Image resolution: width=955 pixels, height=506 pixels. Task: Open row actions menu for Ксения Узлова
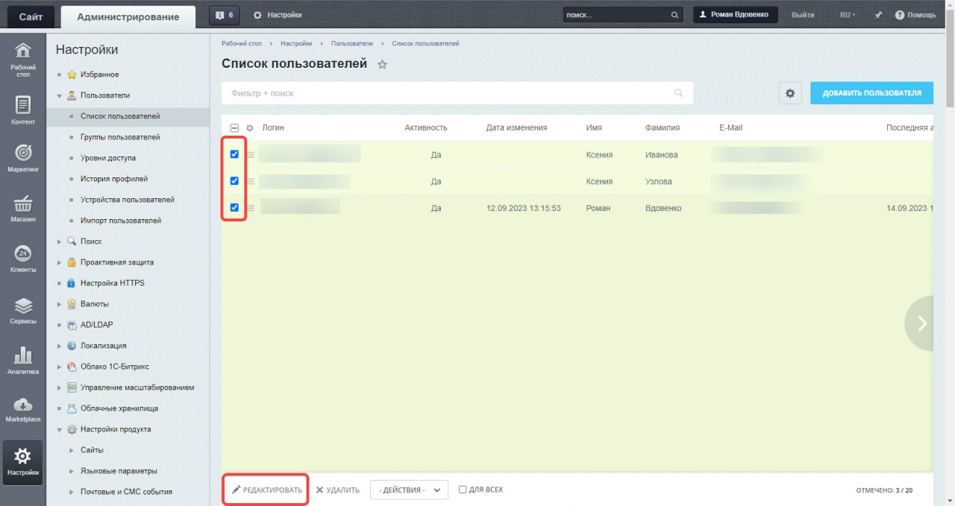click(x=251, y=181)
